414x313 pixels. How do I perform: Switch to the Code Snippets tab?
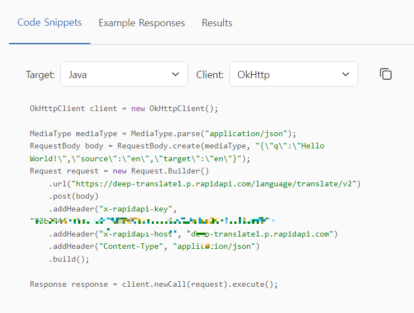[50, 22]
